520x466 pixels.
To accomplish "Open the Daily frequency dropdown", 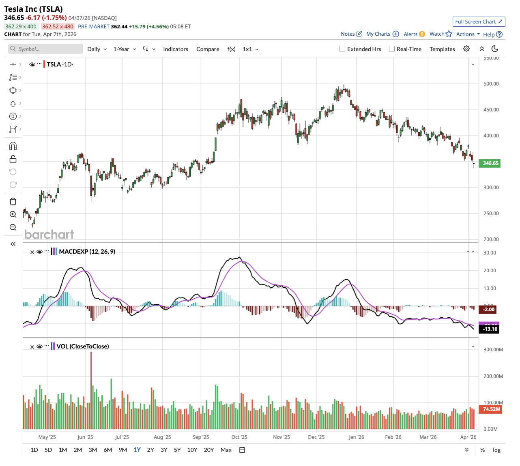I will tap(97, 49).
